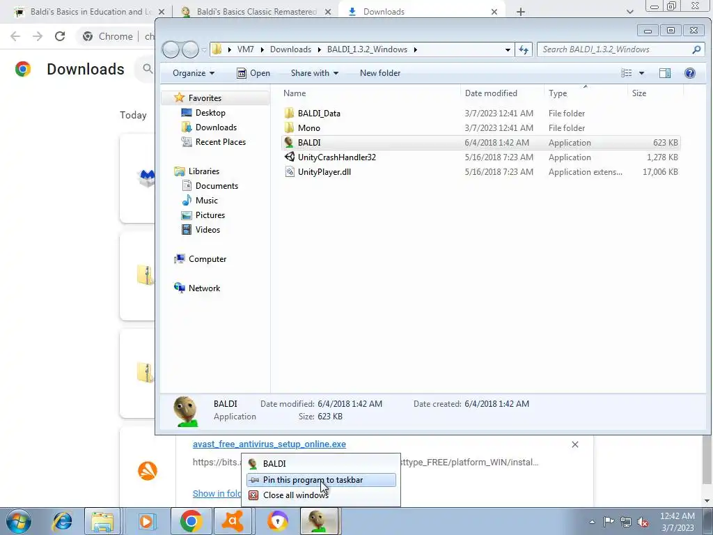The height and width of the screenshot is (535, 713).
Task: Open Network in navigation pane
Action: click(204, 288)
